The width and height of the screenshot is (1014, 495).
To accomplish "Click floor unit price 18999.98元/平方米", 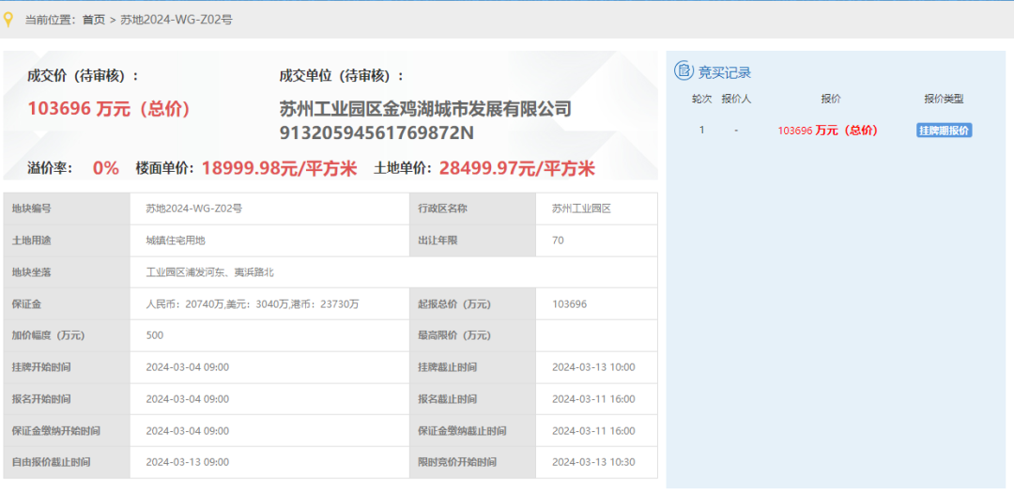I will pos(280,169).
